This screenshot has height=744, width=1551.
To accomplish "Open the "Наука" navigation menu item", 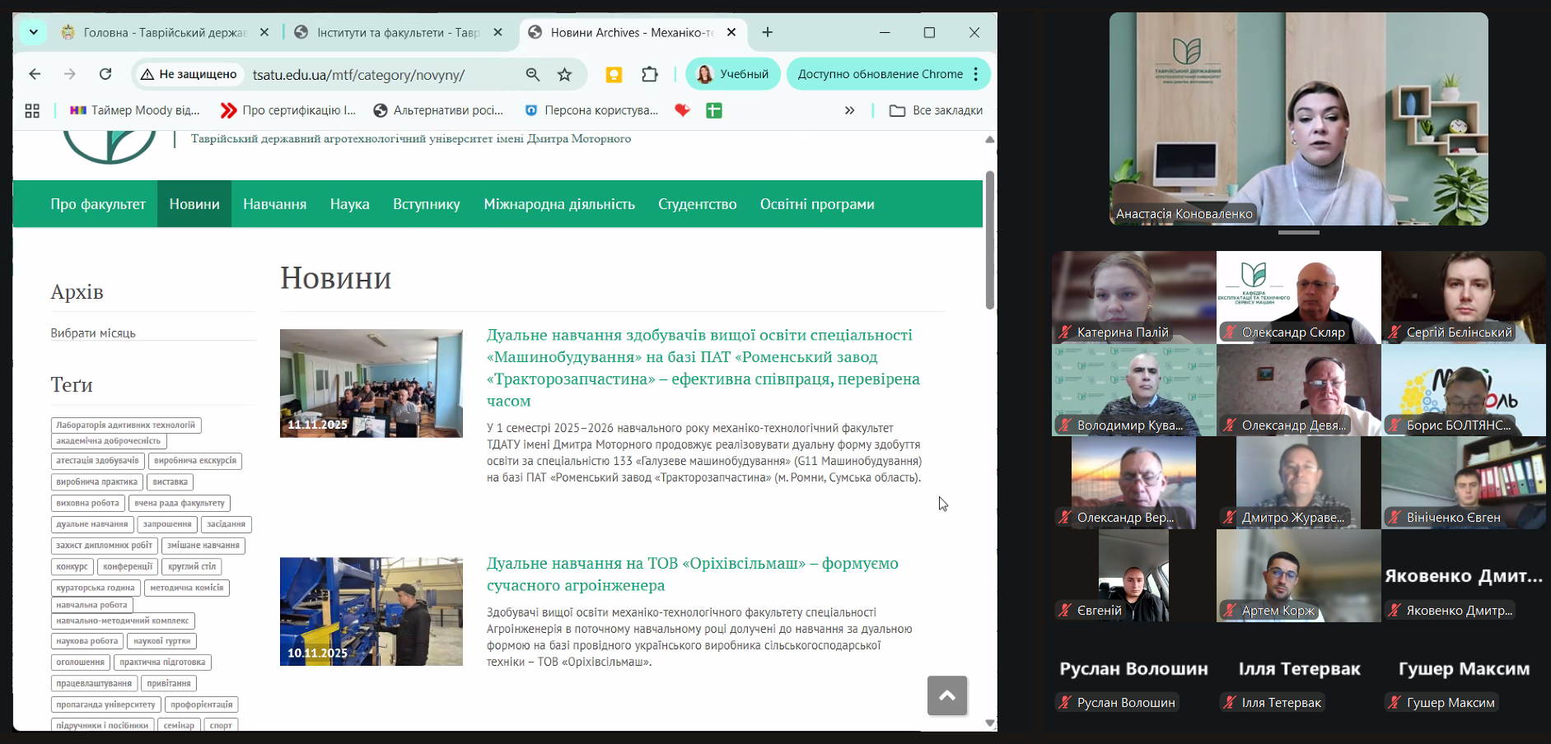I will coord(349,204).
